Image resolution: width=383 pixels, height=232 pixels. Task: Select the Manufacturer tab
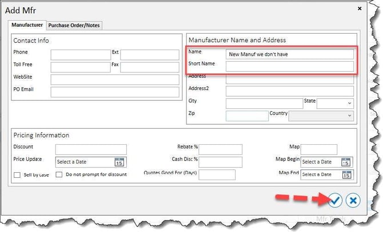pyautogui.click(x=27, y=25)
